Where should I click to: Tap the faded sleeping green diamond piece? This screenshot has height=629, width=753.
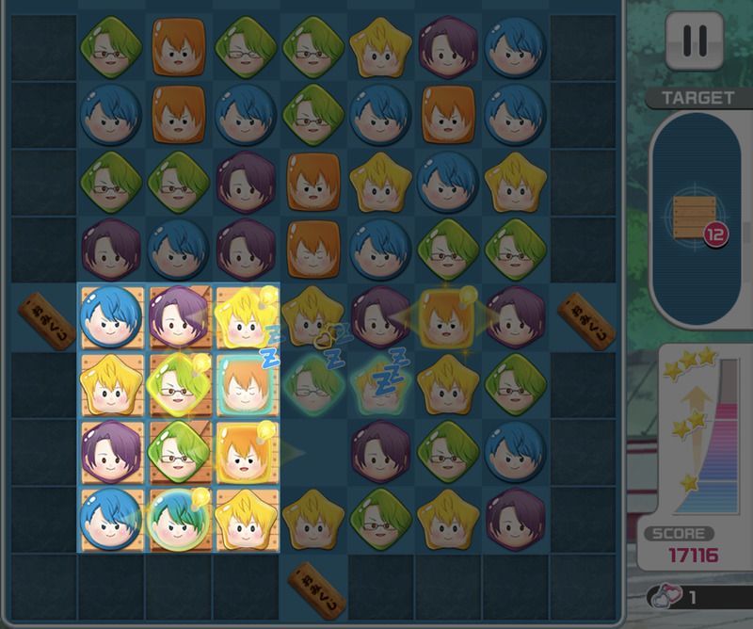click(x=313, y=384)
